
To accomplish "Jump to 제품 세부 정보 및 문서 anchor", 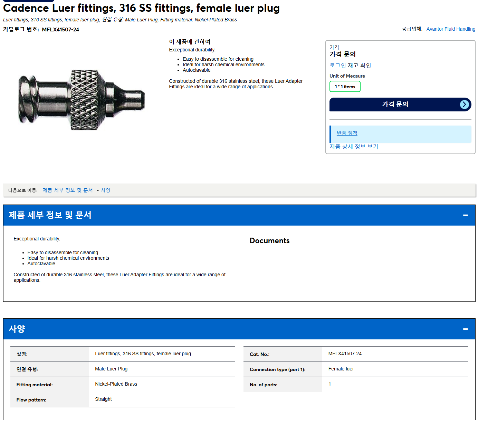I will pos(68,190).
